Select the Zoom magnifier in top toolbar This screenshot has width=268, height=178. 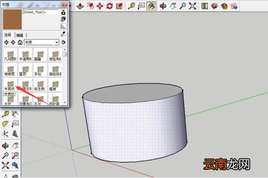(183, 6)
